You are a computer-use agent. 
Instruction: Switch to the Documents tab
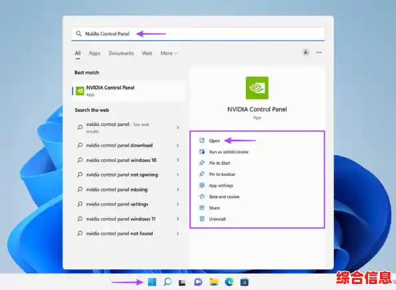pyautogui.click(x=121, y=53)
